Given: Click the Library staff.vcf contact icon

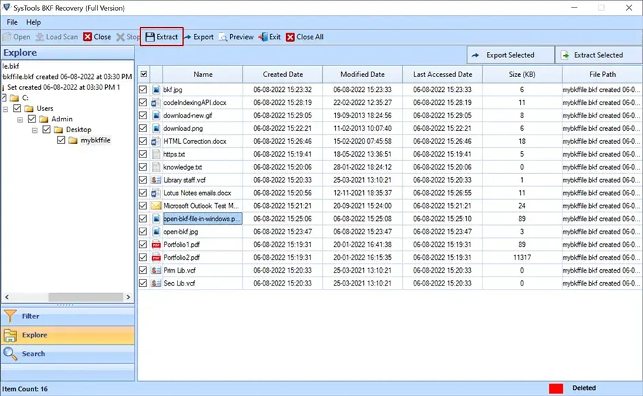Looking at the screenshot, I should coord(156,180).
